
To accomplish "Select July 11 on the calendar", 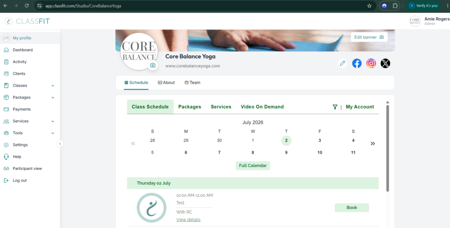I will pos(353,152).
